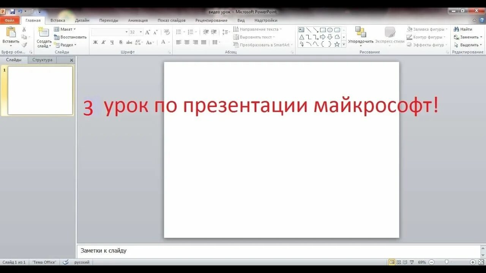Open the Aa change case dropdown
The image size is (486, 273).
coord(150,42)
